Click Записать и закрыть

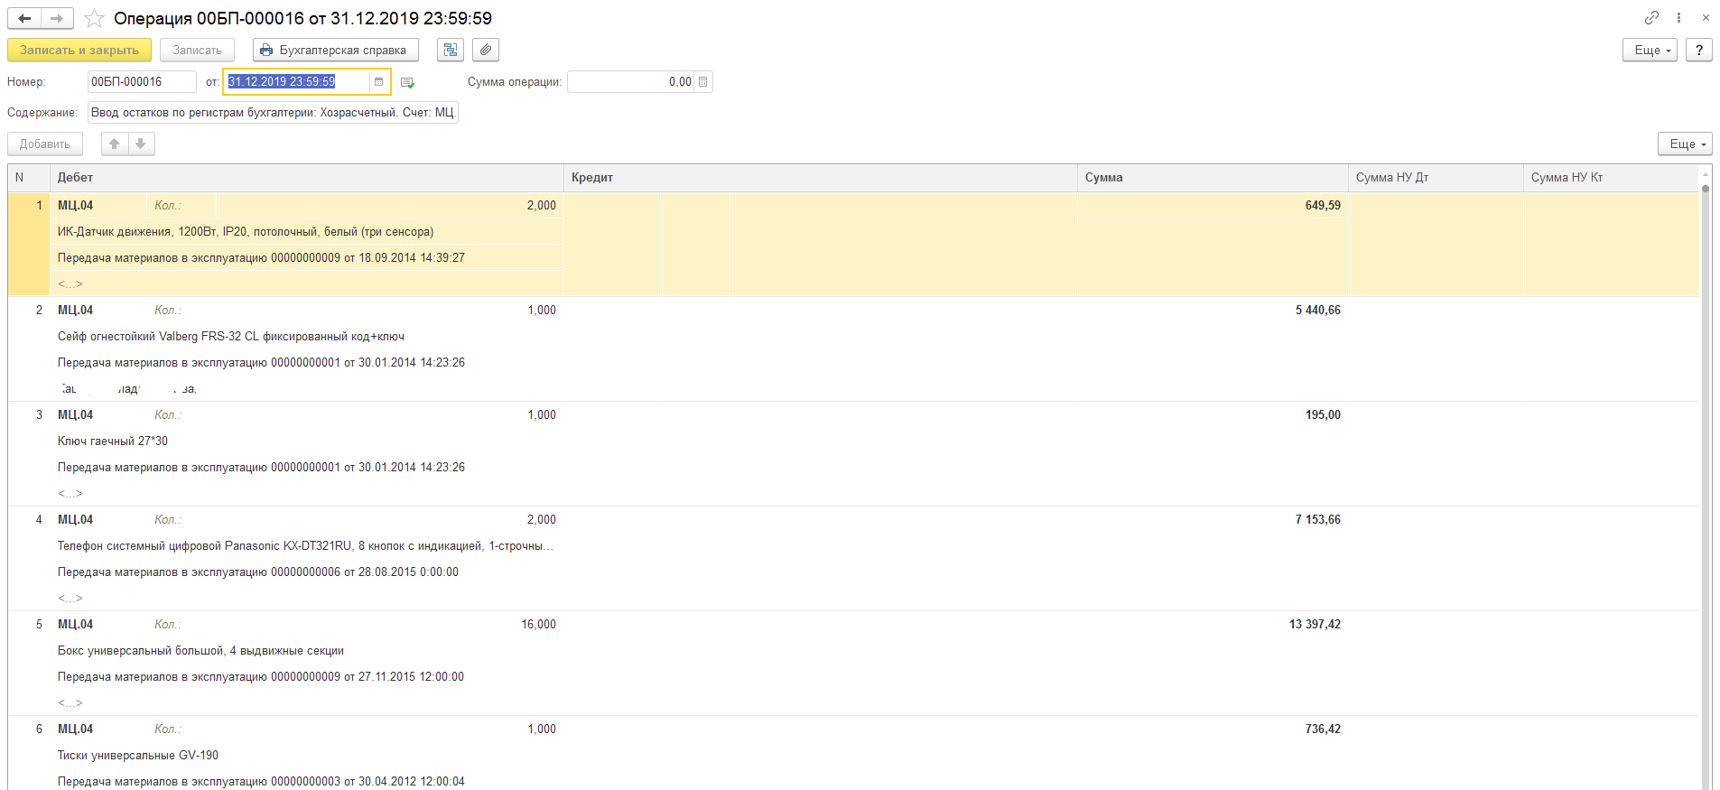click(x=79, y=51)
